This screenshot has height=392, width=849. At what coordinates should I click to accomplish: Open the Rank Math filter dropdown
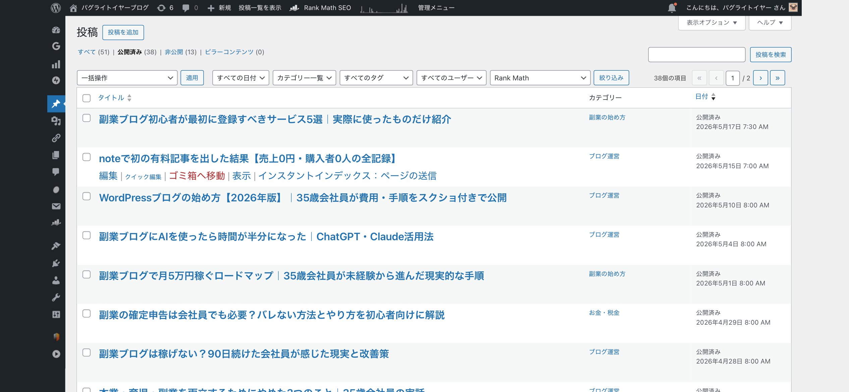pos(540,78)
